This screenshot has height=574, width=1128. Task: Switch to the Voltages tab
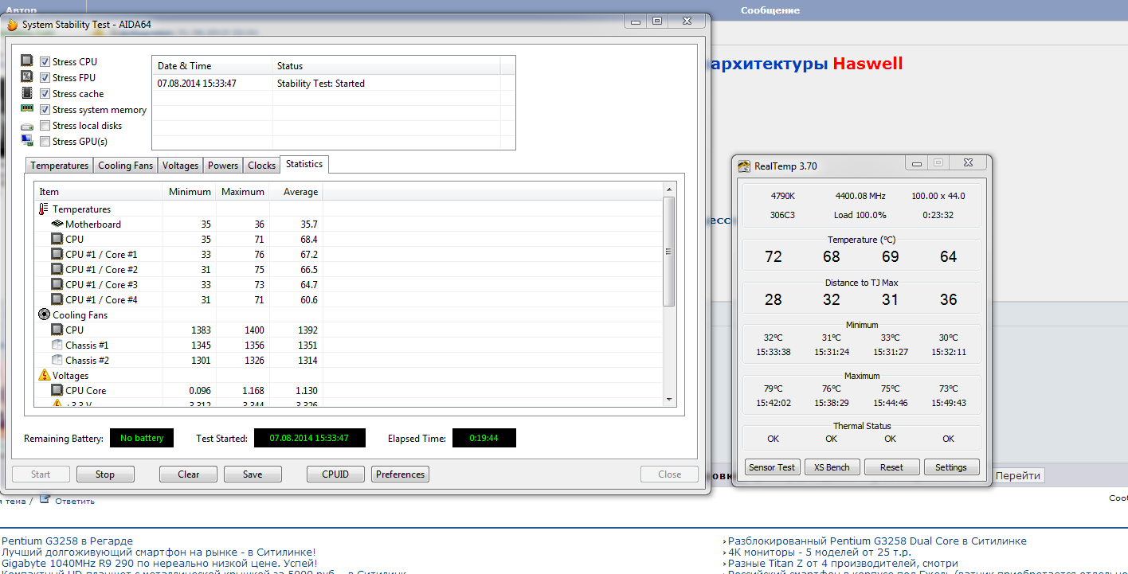click(180, 166)
